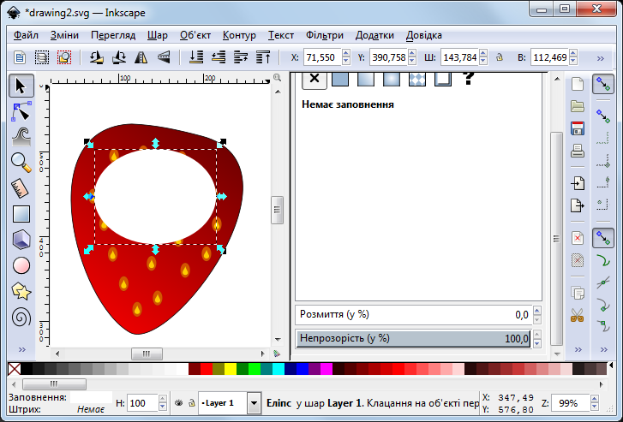Pick the yellow swatch in the palette
623x422 pixels.
click(x=230, y=368)
